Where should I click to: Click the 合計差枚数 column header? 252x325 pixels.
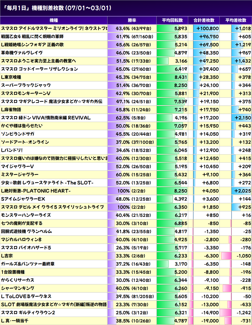tap(204, 20)
